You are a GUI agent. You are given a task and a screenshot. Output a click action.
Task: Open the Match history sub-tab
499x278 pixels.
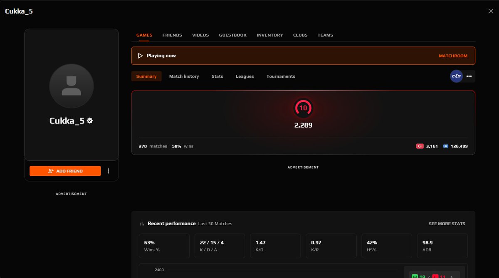pyautogui.click(x=184, y=76)
